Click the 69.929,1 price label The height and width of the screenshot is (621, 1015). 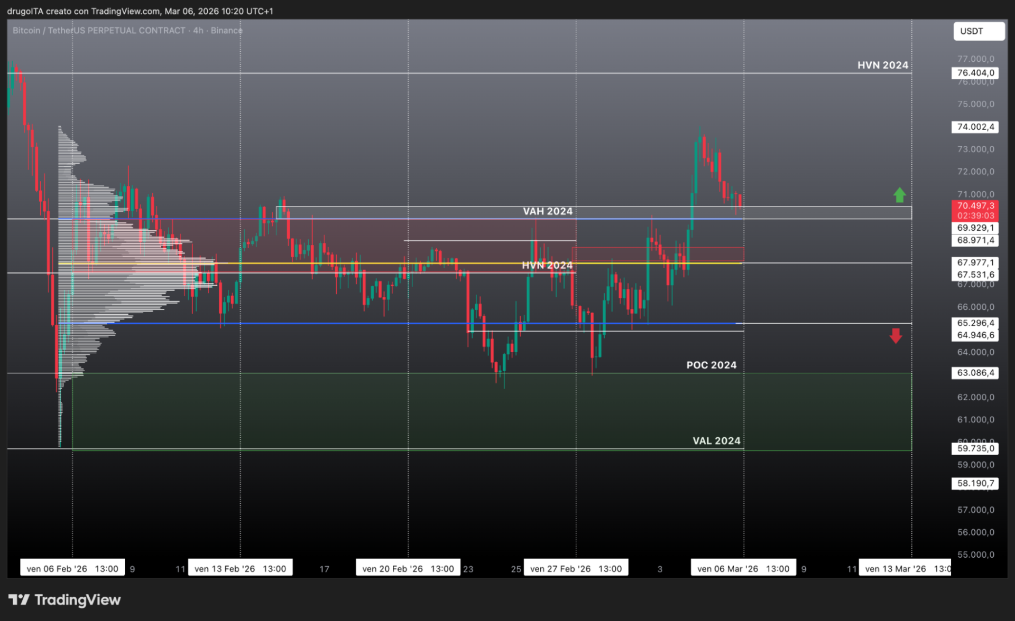(x=975, y=228)
